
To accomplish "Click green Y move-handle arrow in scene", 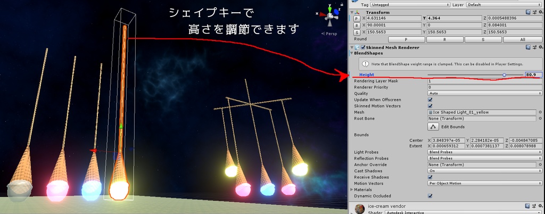I will 121,127.
